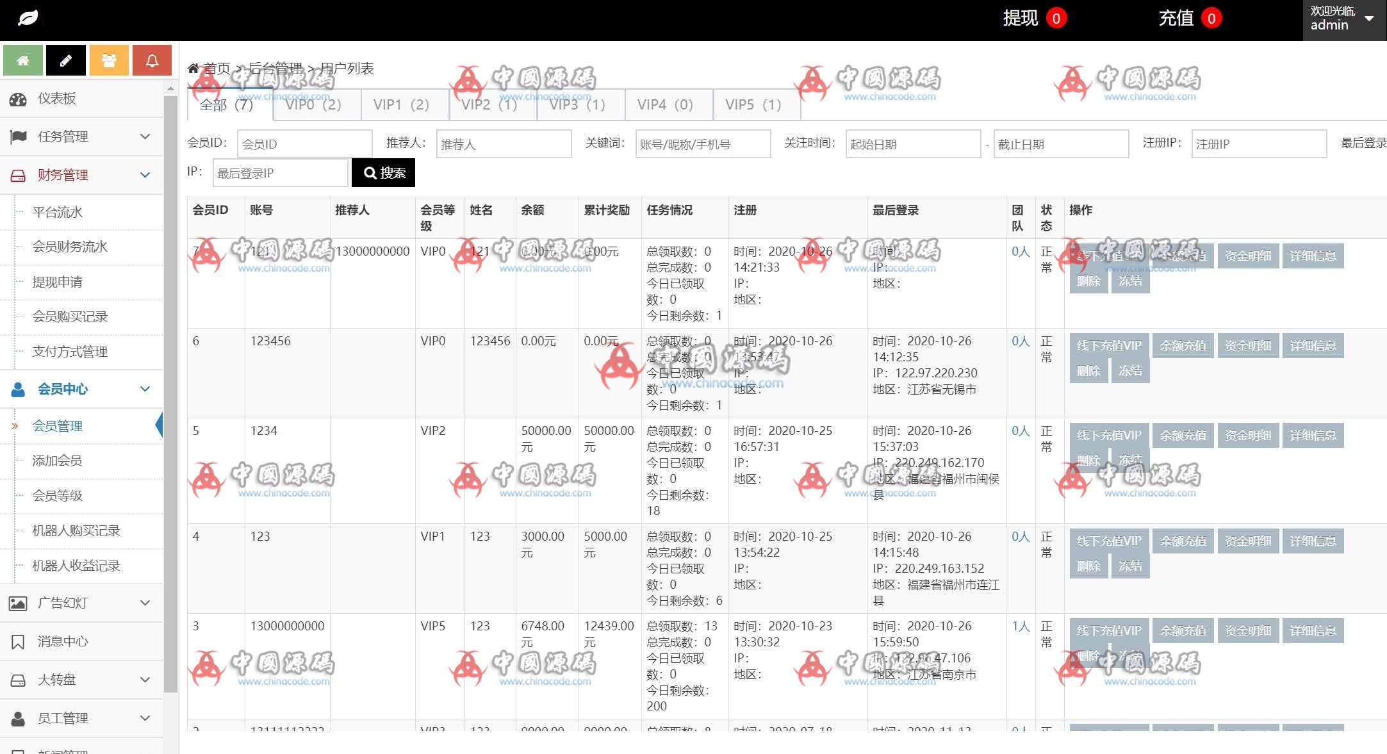
Task: Click the 会员中心 person icon in sidebar
Action: click(19, 389)
